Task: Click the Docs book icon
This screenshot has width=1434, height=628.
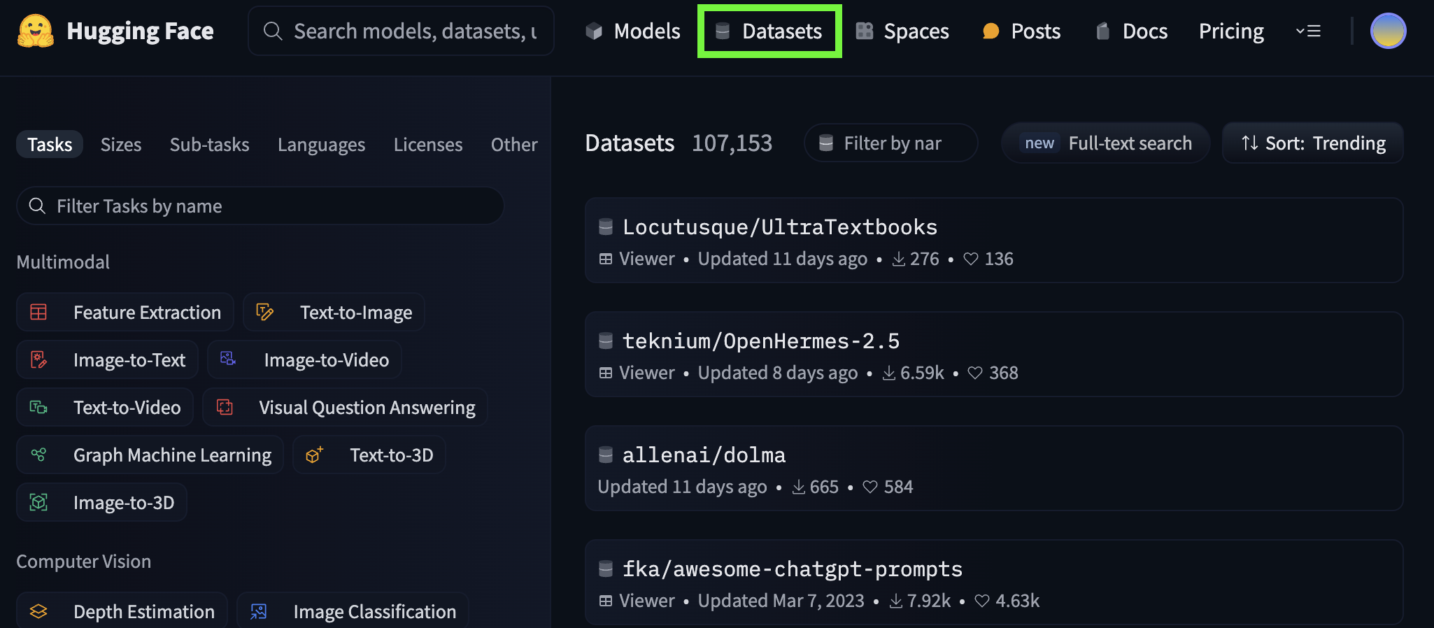Action: (x=1102, y=31)
